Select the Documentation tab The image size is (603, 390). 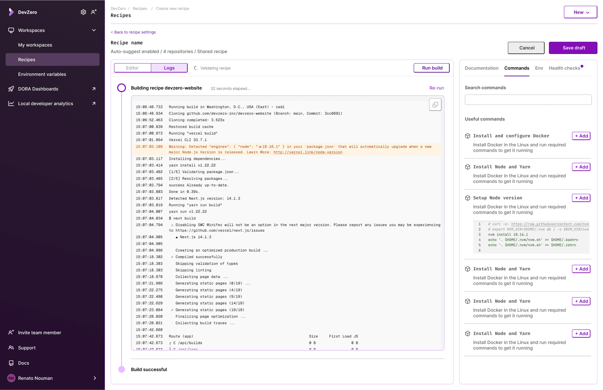coord(482,68)
